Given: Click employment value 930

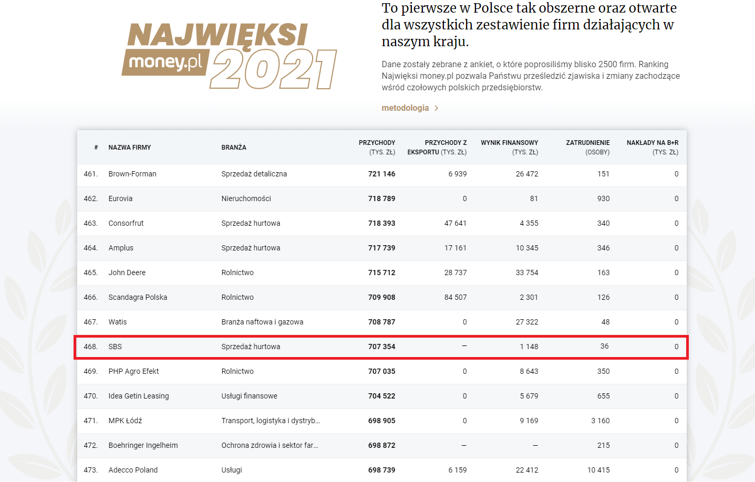Looking at the screenshot, I should coord(604,198).
